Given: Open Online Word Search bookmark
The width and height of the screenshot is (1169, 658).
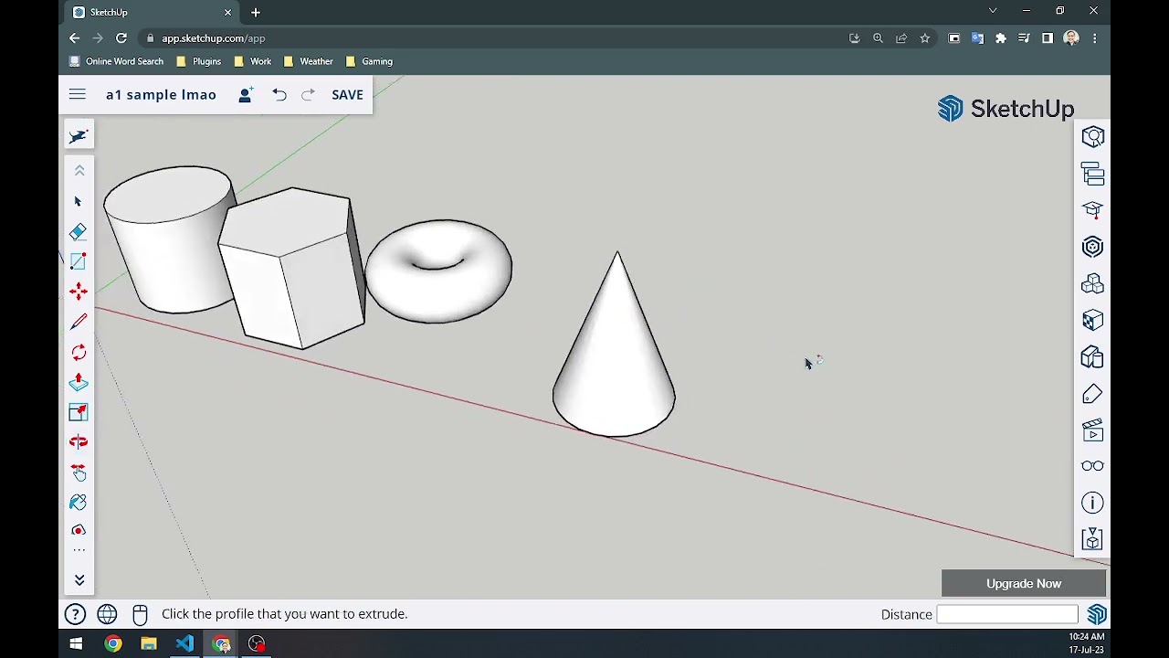Looking at the screenshot, I should point(117,61).
